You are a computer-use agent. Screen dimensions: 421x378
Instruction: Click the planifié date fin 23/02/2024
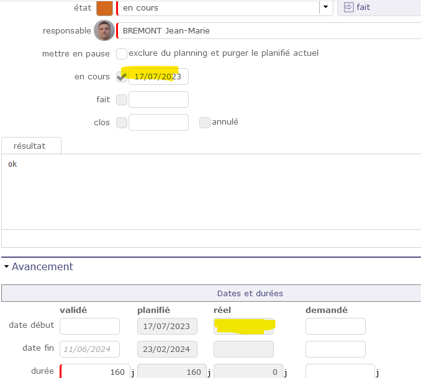point(167,349)
